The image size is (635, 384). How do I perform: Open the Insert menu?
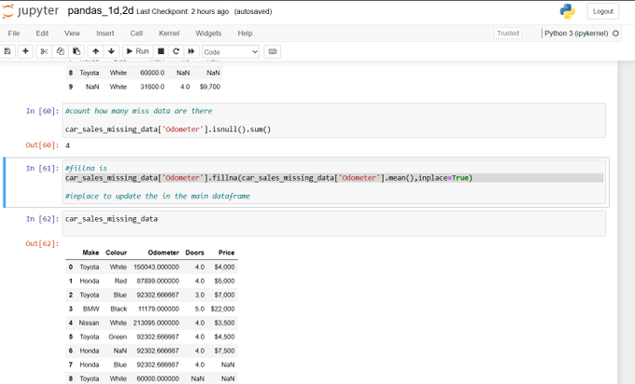pos(106,34)
